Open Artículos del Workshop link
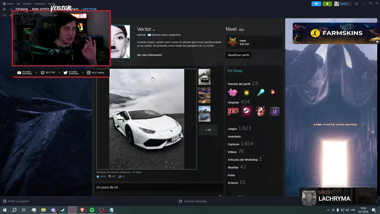This screenshot has width=380, height=214. pyautogui.click(x=245, y=159)
